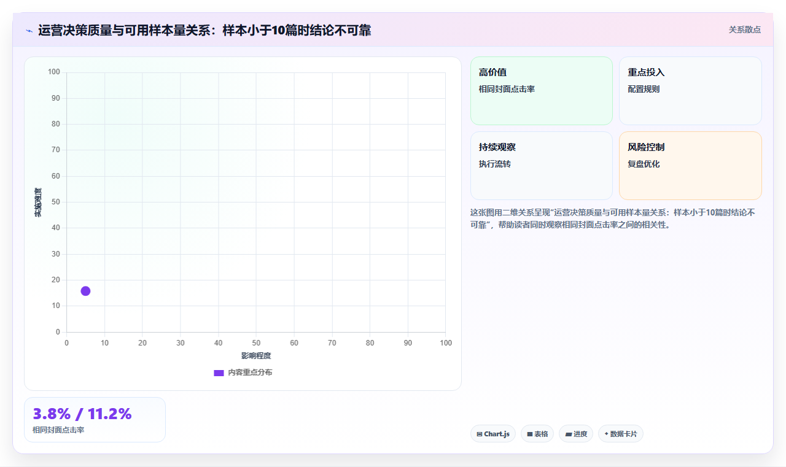The width and height of the screenshot is (786, 467).
Task: Open the 持续观察 card
Action: click(x=542, y=166)
